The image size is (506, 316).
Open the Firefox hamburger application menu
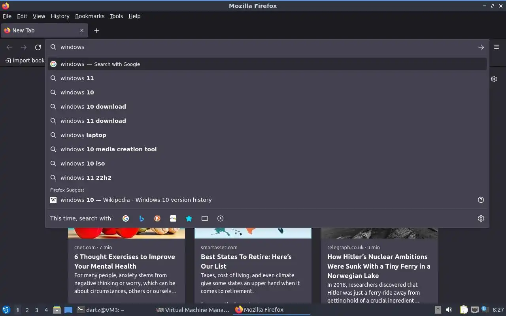tap(497, 47)
